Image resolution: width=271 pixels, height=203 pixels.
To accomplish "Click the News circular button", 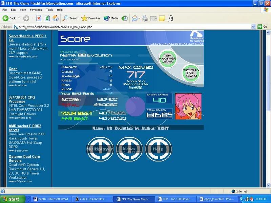I will (129, 149).
